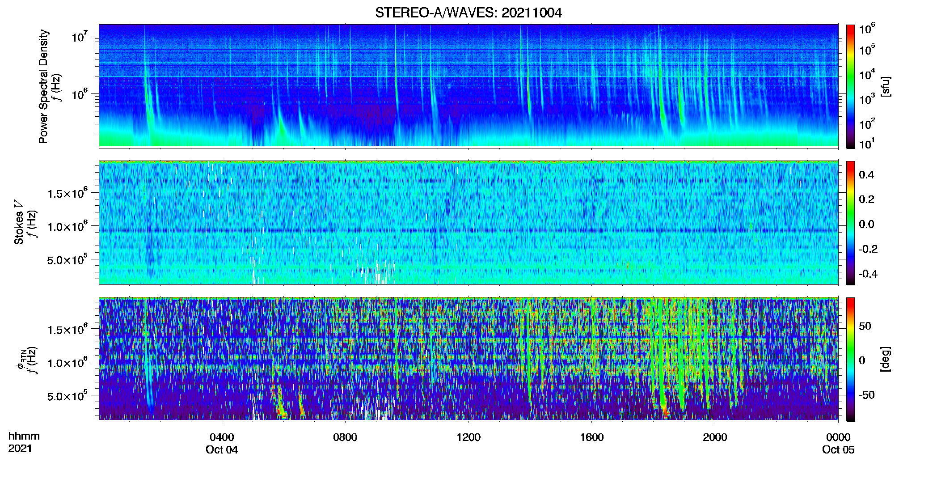Click the 1200 time tick label

pyautogui.click(x=468, y=437)
